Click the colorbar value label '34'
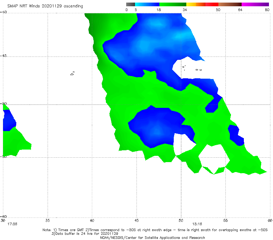The height and width of the screenshot is (240, 273). tap(185, 10)
